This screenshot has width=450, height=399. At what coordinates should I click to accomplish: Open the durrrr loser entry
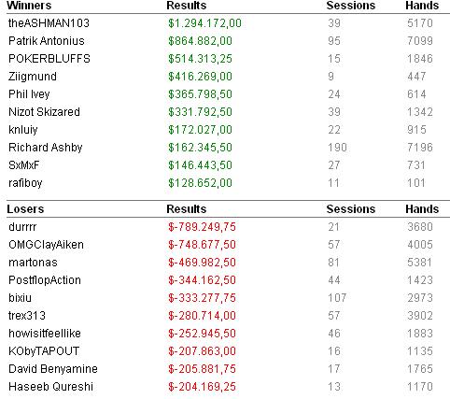coord(22,227)
